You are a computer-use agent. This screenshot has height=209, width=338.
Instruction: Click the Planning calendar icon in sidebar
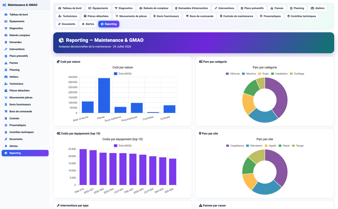pyautogui.click(x=6, y=70)
